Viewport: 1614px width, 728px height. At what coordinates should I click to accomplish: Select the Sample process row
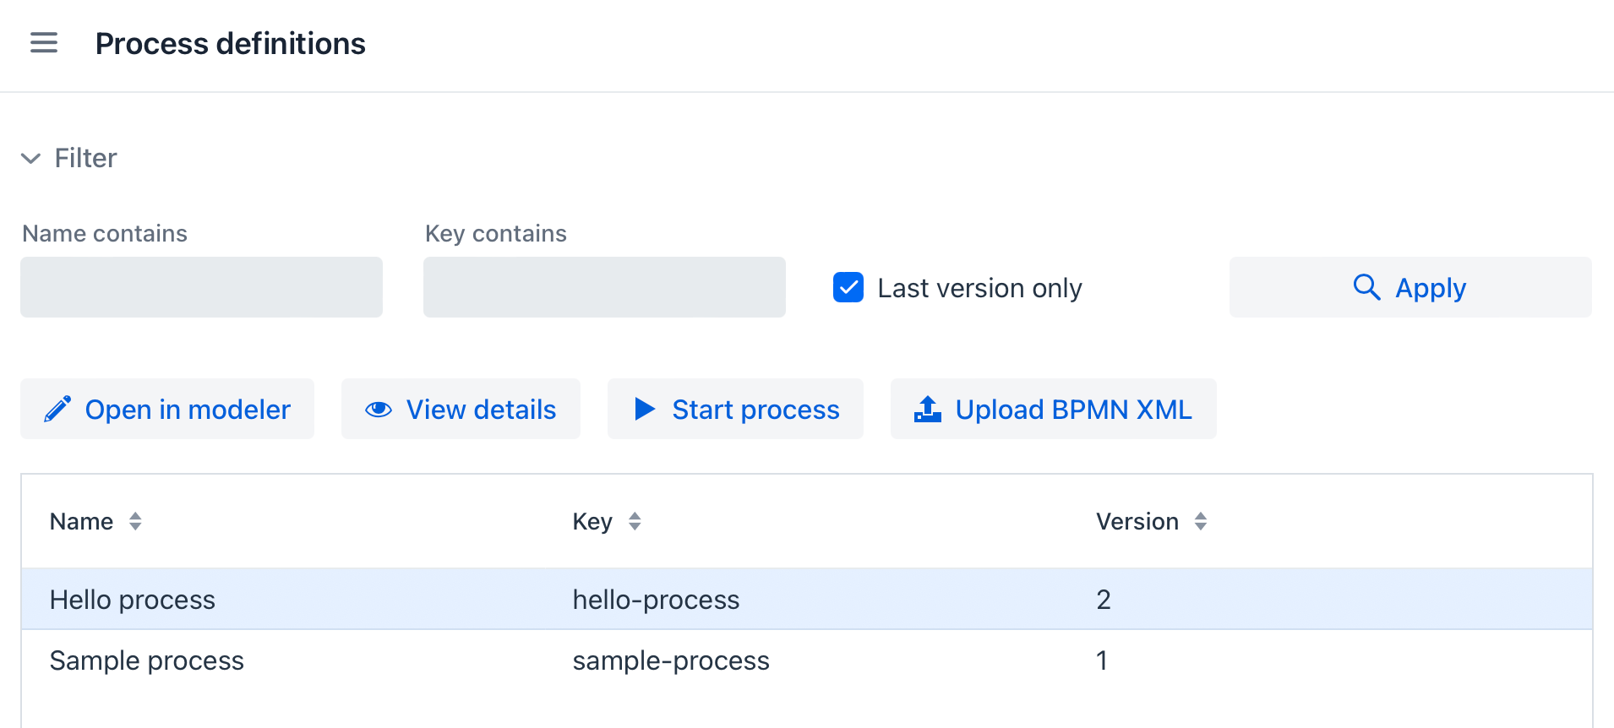coord(147,660)
